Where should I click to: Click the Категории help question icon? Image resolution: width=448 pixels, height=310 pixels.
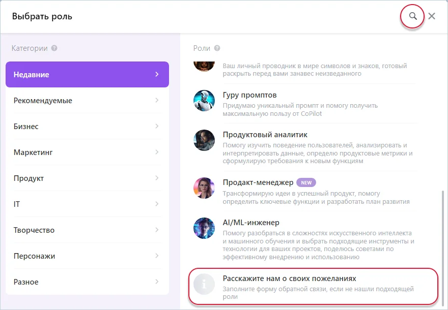pos(54,48)
